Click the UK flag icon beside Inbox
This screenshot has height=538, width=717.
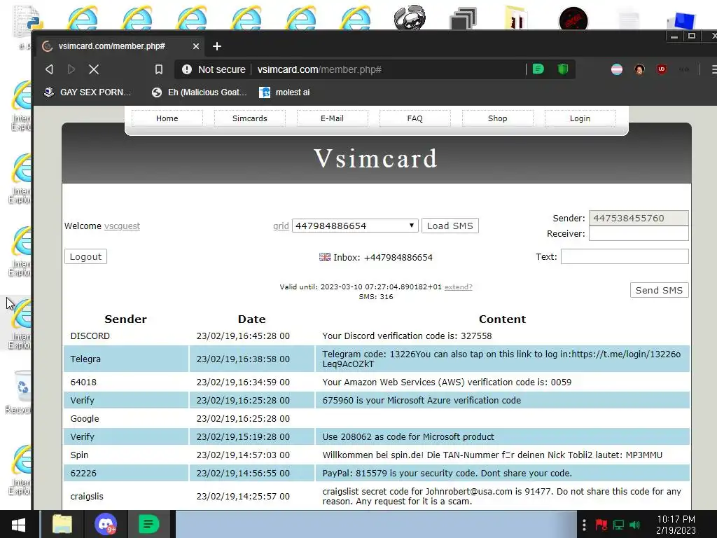pyautogui.click(x=325, y=256)
